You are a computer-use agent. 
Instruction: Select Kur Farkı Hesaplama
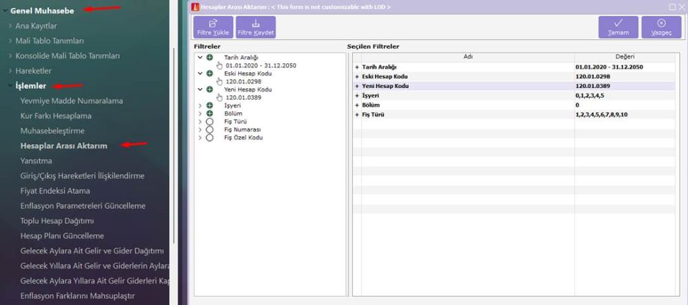[x=56, y=116]
